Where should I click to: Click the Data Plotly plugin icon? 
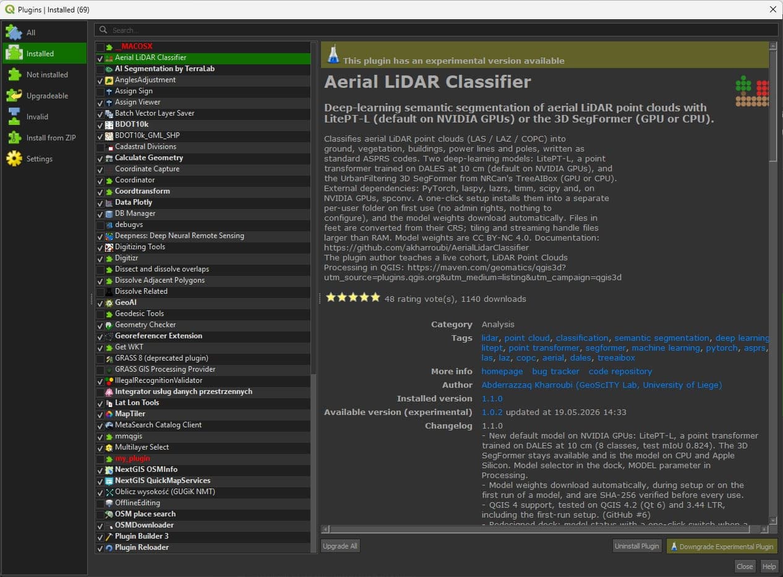(109, 202)
